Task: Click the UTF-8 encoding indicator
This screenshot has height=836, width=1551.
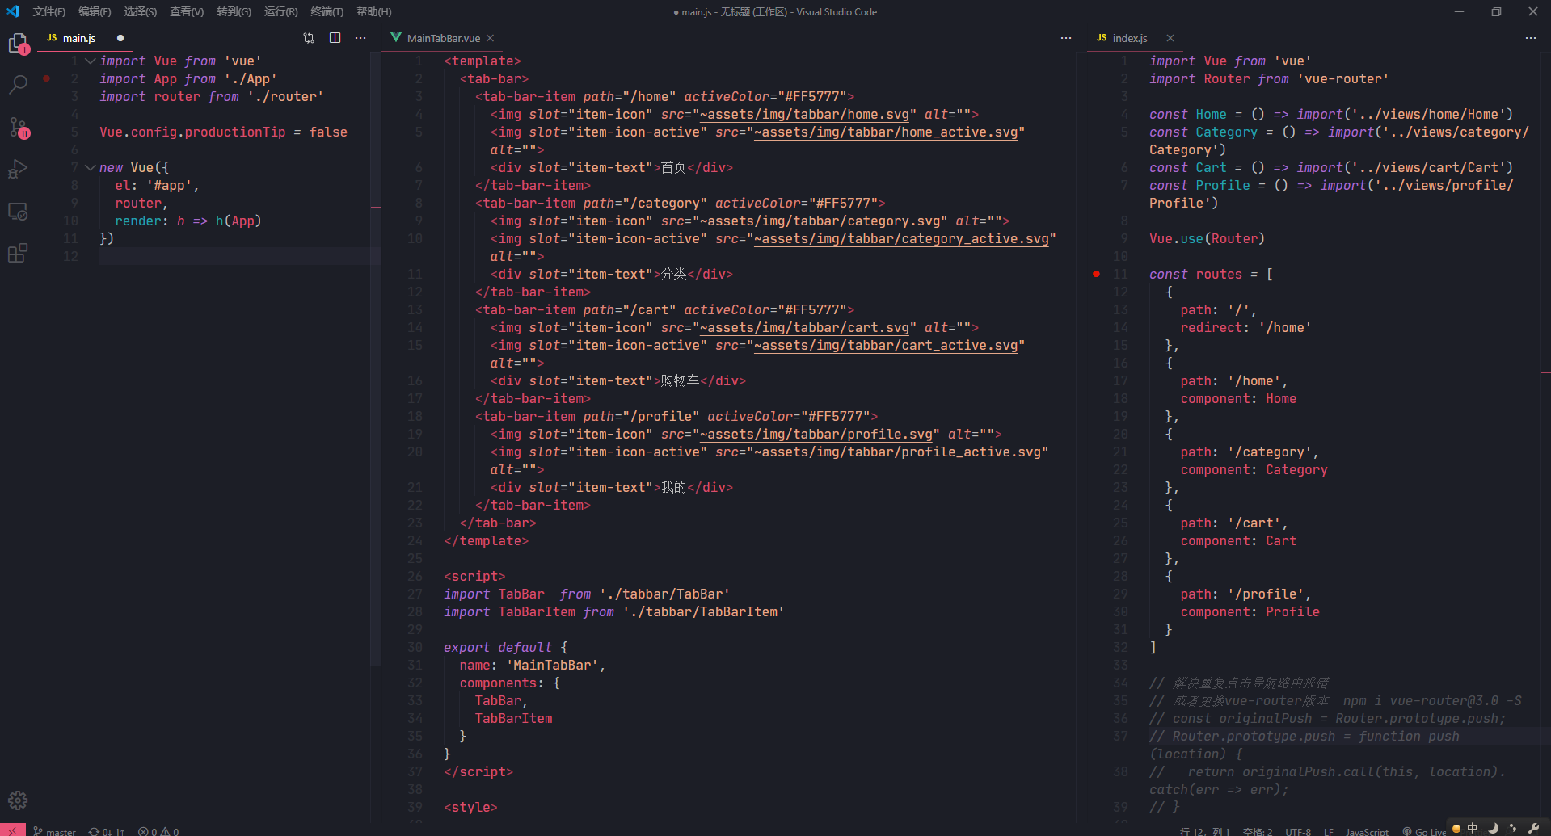Action: click(x=1298, y=831)
